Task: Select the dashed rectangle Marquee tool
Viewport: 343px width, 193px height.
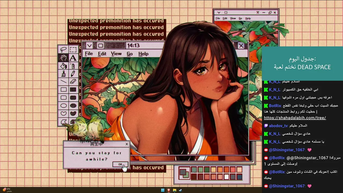Action: tap(73, 50)
